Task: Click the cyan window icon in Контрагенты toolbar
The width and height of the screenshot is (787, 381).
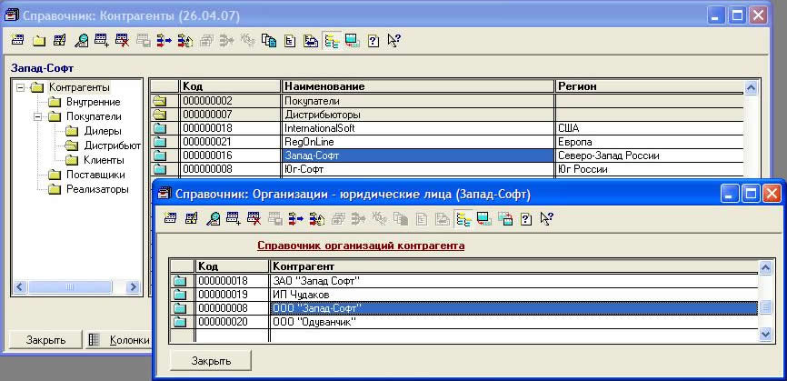Action: tap(352, 41)
